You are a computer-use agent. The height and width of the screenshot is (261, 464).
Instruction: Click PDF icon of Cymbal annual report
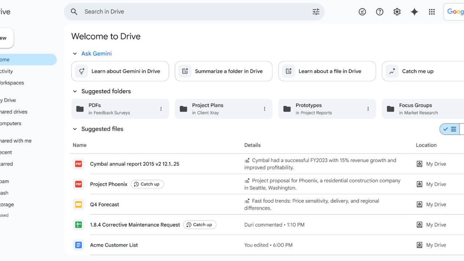pyautogui.click(x=78, y=164)
